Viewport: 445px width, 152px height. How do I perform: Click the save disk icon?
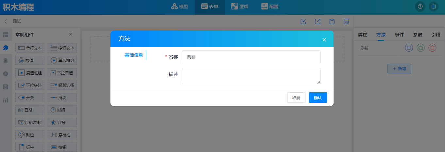tap(332, 22)
